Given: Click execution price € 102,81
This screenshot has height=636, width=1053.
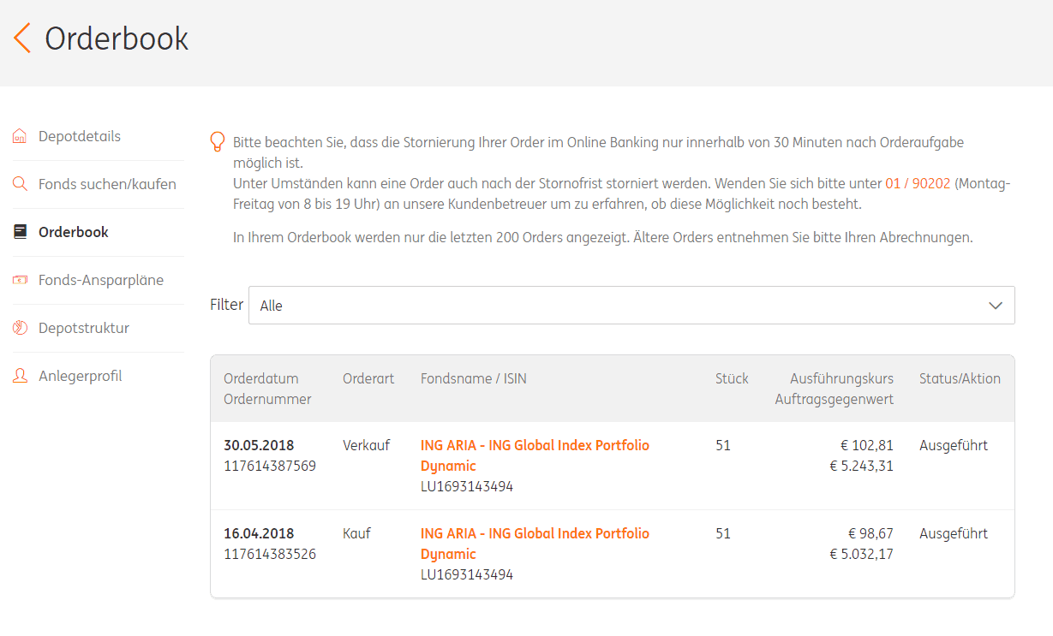Looking at the screenshot, I should click(867, 445).
